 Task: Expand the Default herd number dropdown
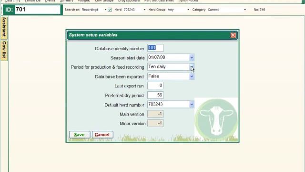tap(192, 105)
